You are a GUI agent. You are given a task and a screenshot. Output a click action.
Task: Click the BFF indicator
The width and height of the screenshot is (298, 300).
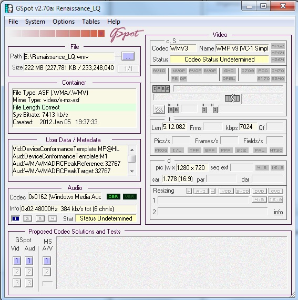[x=210, y=150]
